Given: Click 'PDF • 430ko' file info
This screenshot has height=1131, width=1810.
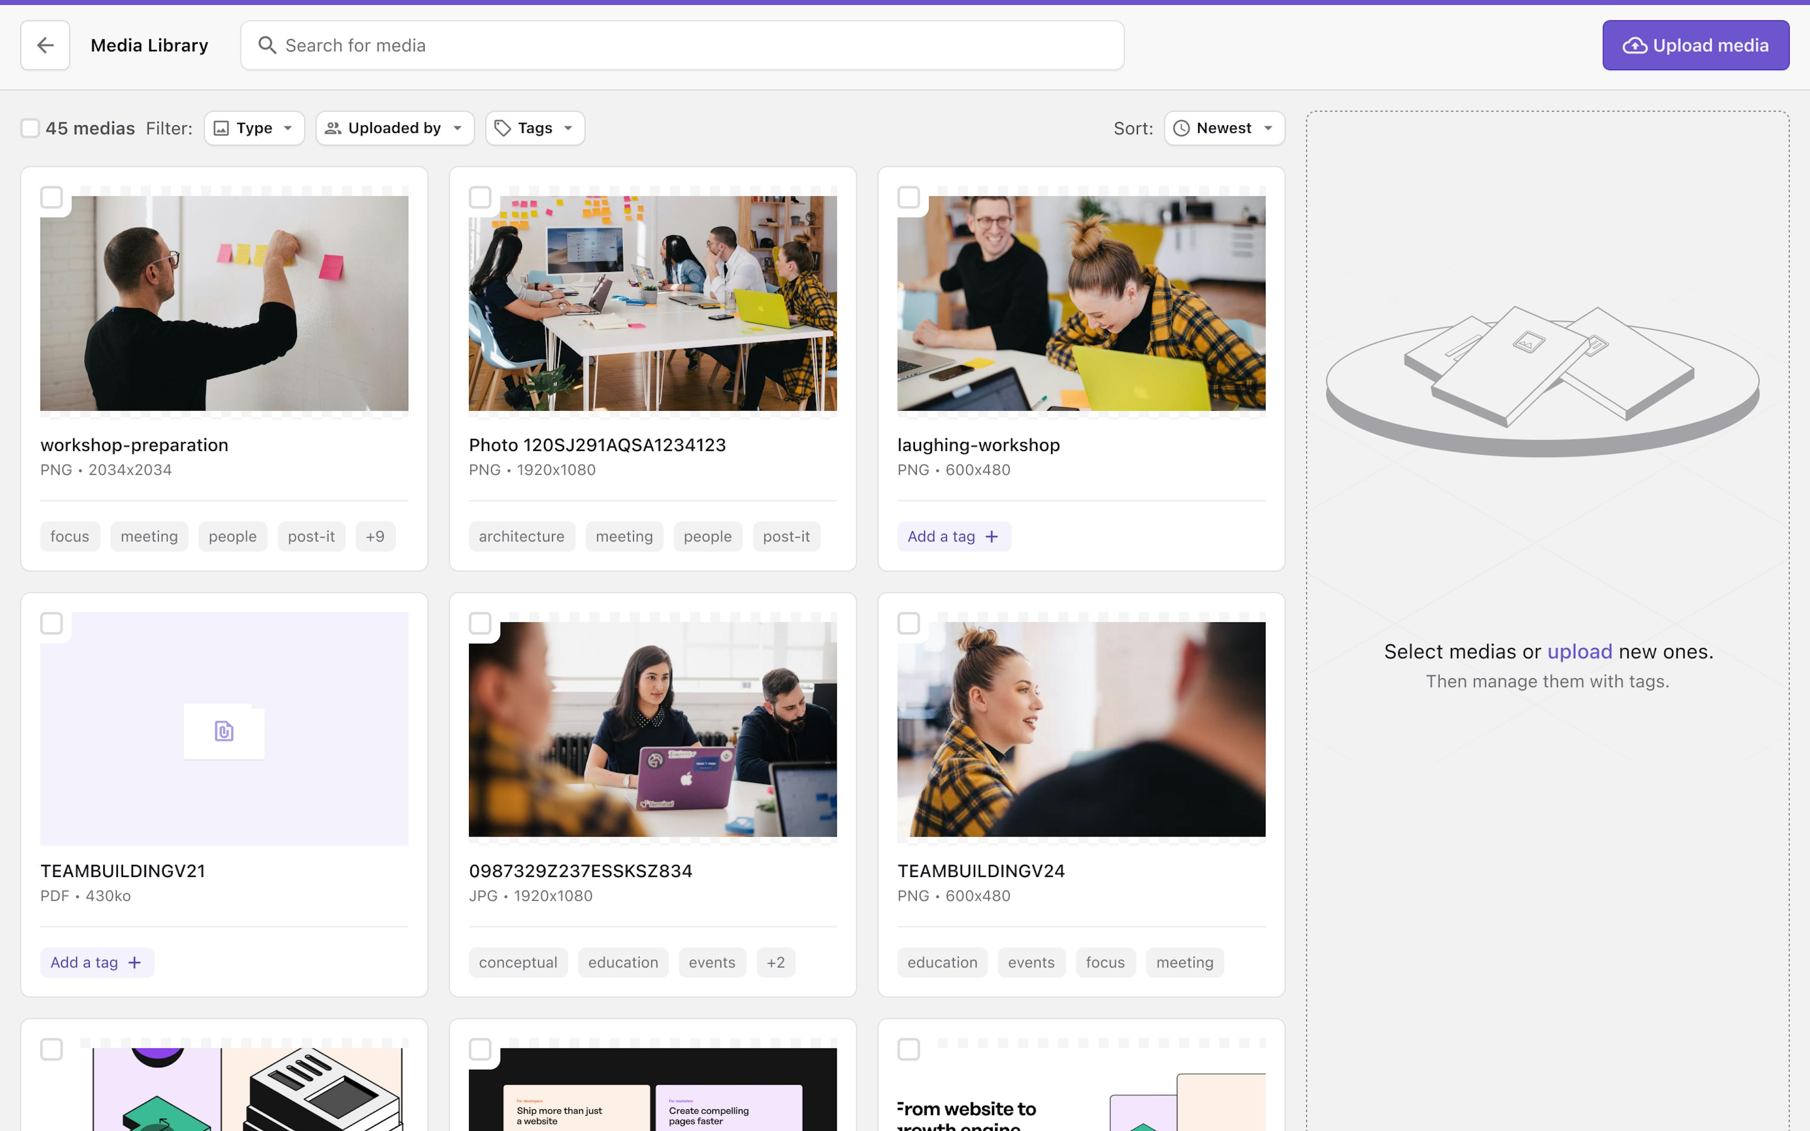Looking at the screenshot, I should click(x=85, y=896).
